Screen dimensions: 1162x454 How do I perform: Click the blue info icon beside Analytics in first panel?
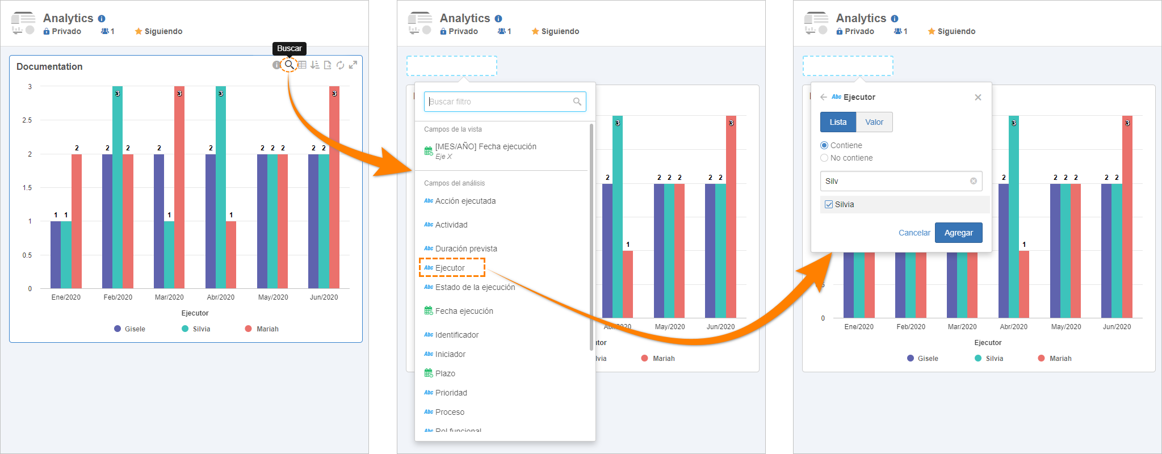[x=102, y=19]
